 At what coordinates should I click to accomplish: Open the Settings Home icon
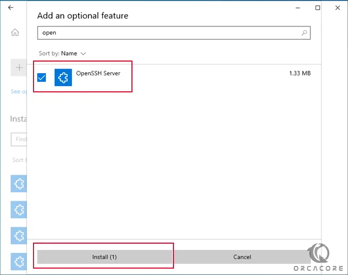(x=15, y=32)
